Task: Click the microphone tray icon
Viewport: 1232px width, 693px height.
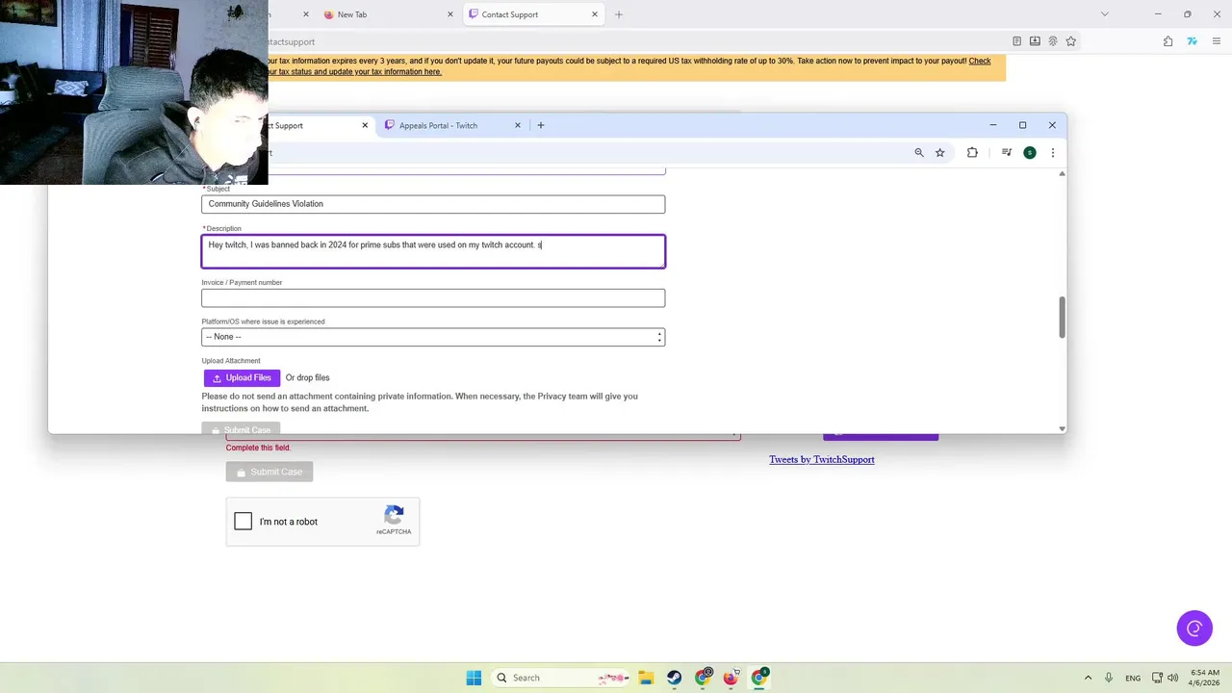Action: pos(1110,678)
